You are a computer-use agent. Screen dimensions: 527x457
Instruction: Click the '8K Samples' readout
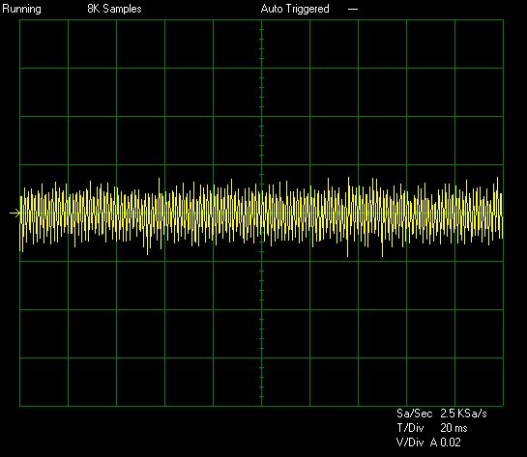point(114,9)
